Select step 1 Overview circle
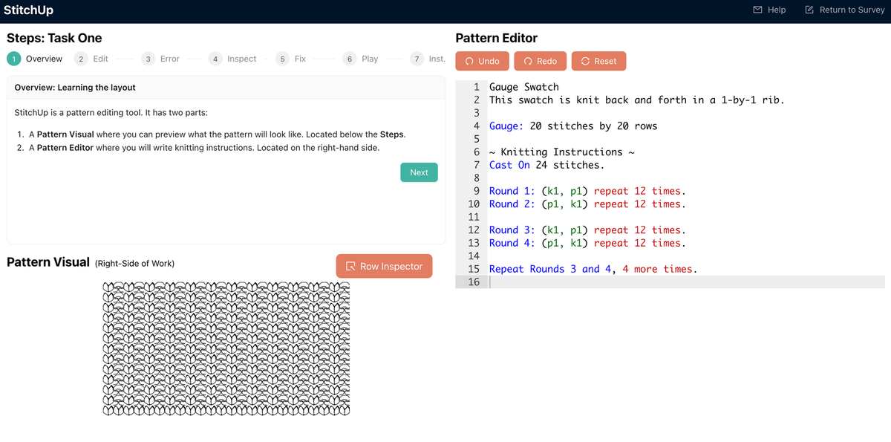The image size is (891, 442). [13, 59]
